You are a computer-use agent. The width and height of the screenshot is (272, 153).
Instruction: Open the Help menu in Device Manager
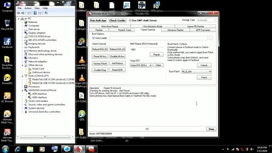(x=45, y=8)
